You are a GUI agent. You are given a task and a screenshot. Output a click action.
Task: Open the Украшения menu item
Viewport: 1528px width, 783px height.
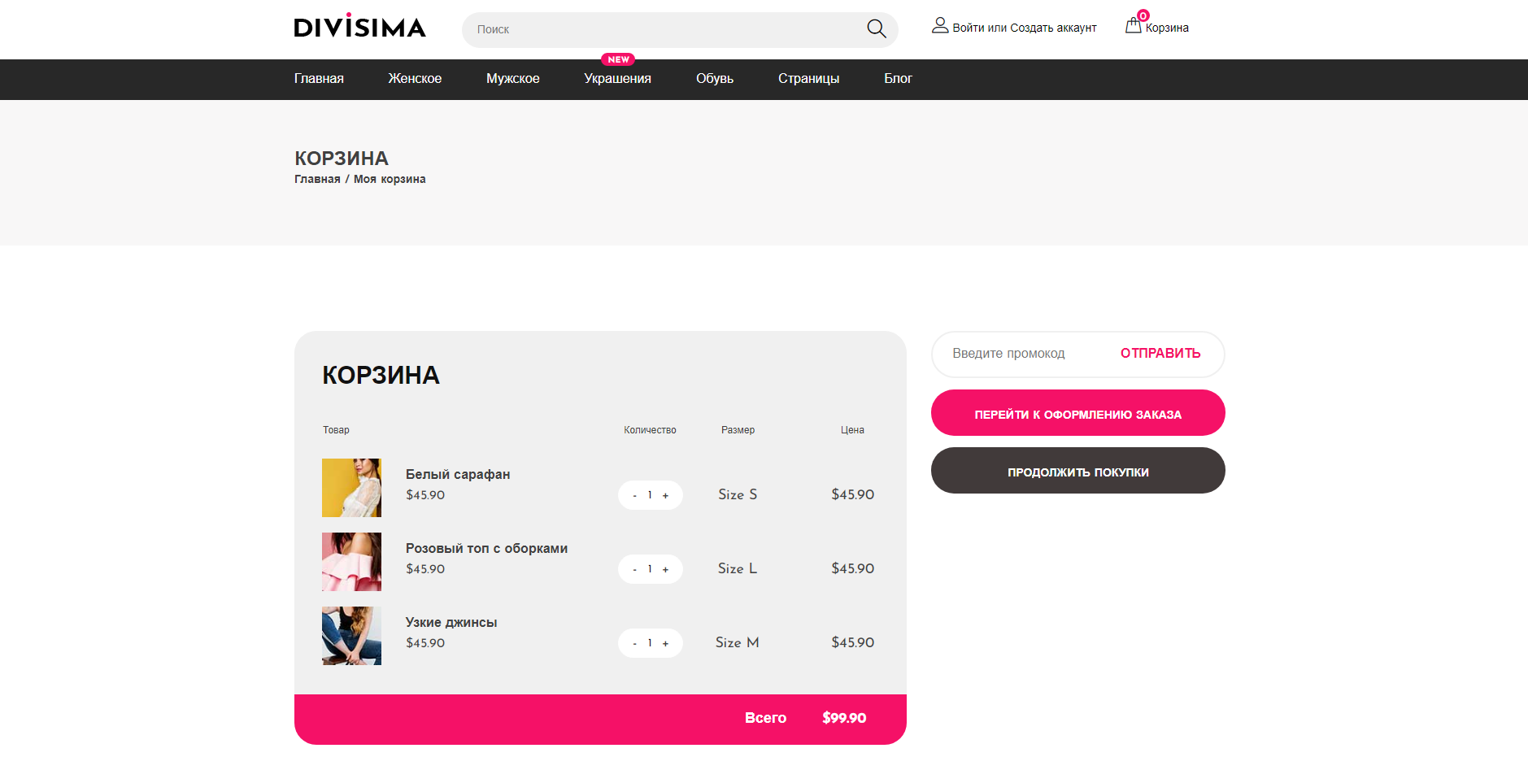coord(617,79)
